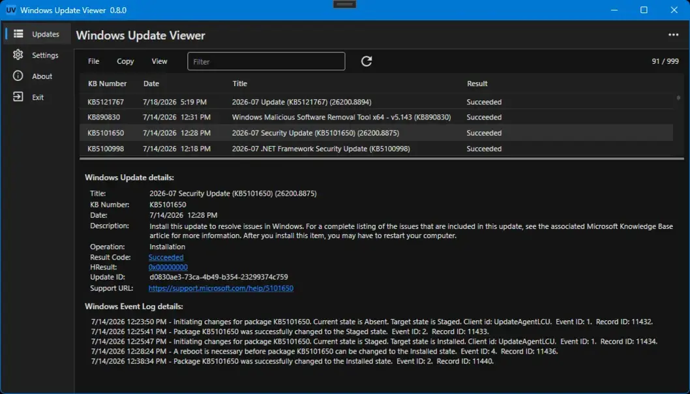The width and height of the screenshot is (690, 394).
Task: Click the 91 / 999 update counter
Action: tap(665, 61)
